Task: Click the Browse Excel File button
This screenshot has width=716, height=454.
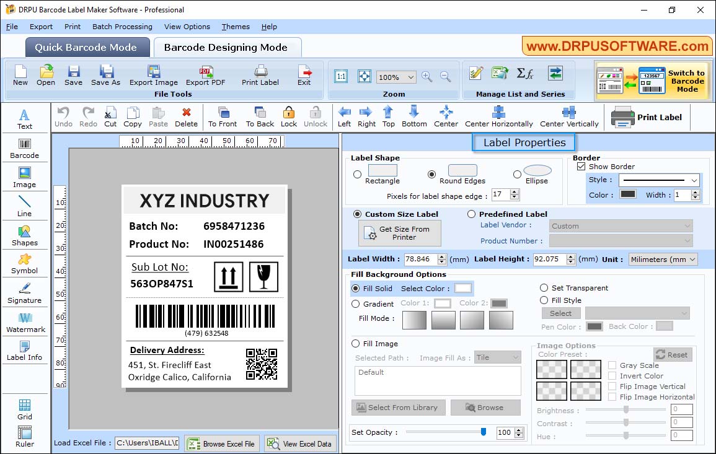Action: [222, 443]
